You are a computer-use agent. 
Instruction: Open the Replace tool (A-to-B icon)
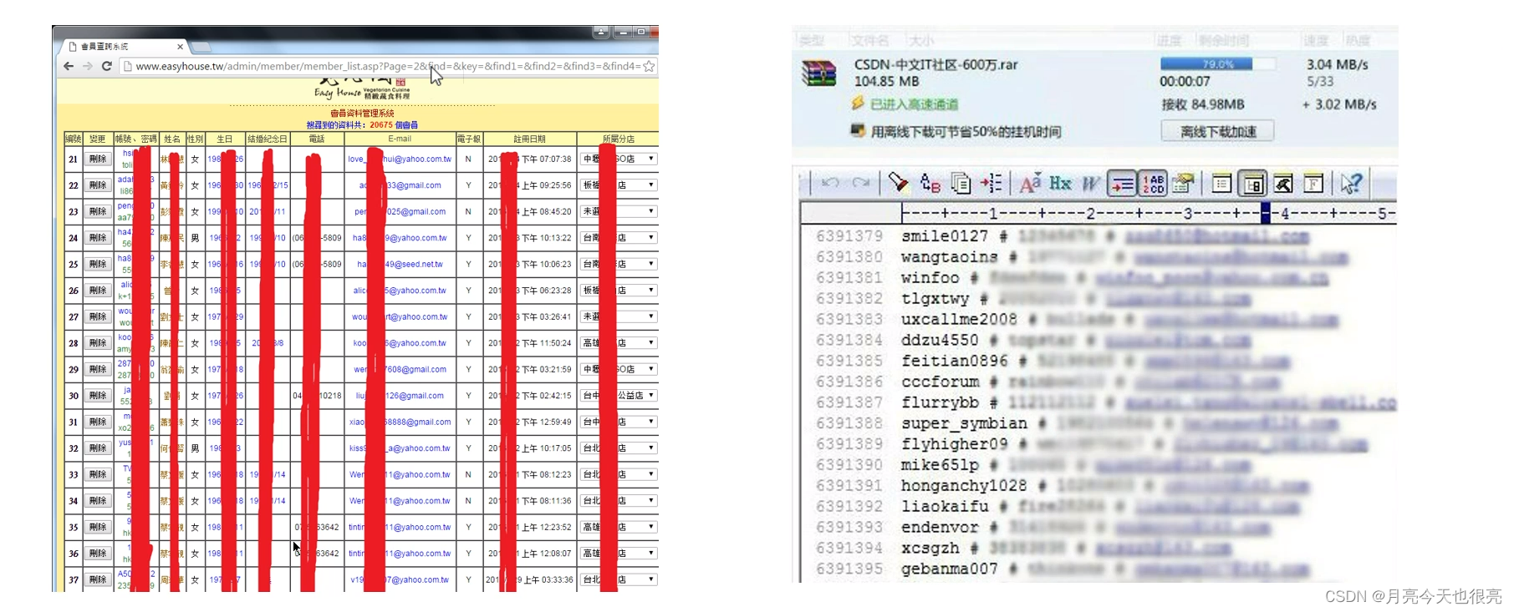coord(930,183)
